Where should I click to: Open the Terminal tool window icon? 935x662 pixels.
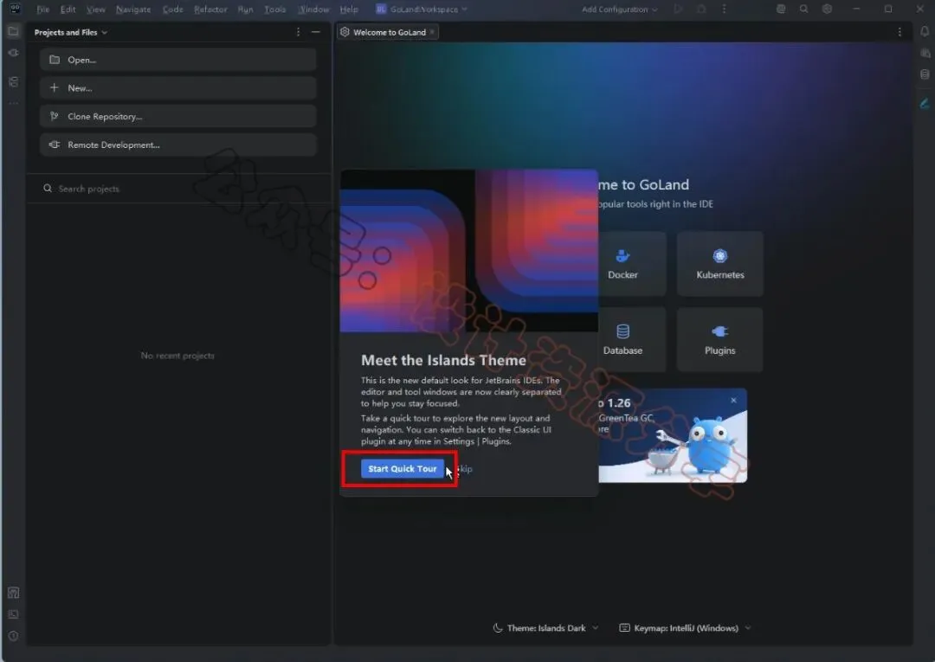point(13,614)
